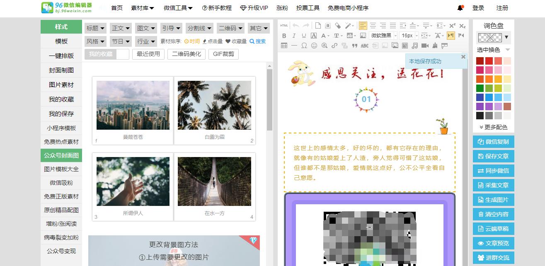Insert a table into the article
The height and width of the screenshot is (266, 545).
pyautogui.click(x=284, y=46)
